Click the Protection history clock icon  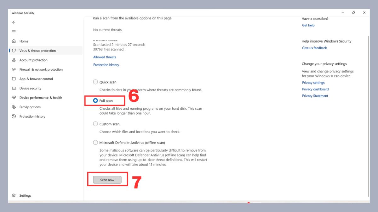(x=14, y=117)
